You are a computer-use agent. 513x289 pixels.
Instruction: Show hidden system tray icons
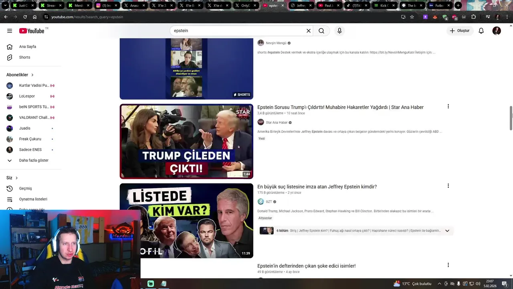tap(439, 284)
